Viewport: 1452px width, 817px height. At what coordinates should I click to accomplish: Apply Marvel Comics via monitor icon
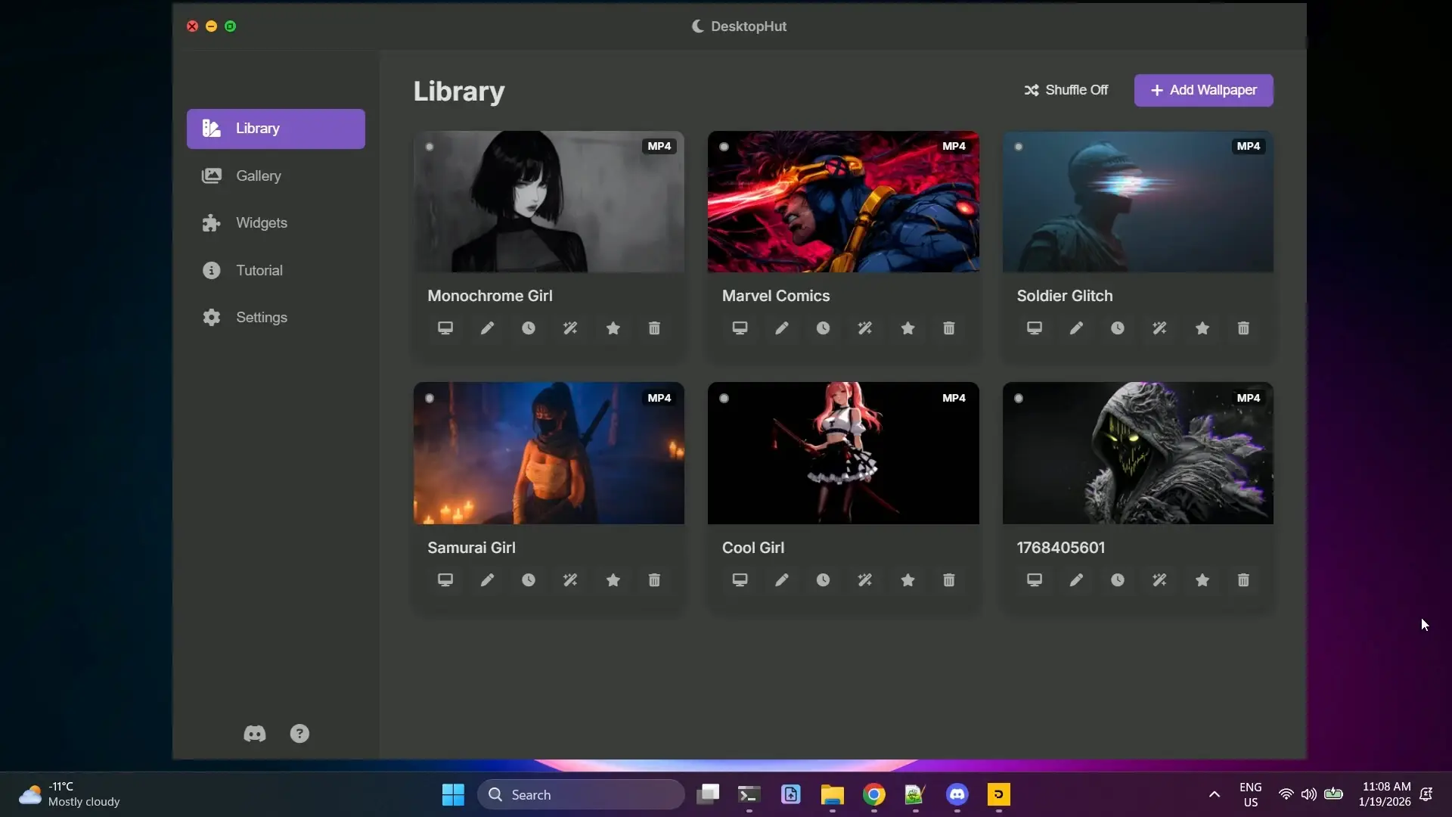click(740, 328)
